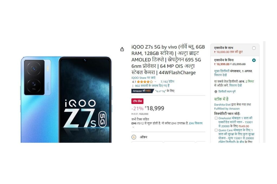The height and width of the screenshot is (184, 277).
Task: Click the star rating icons
Action: [x=145, y=82]
